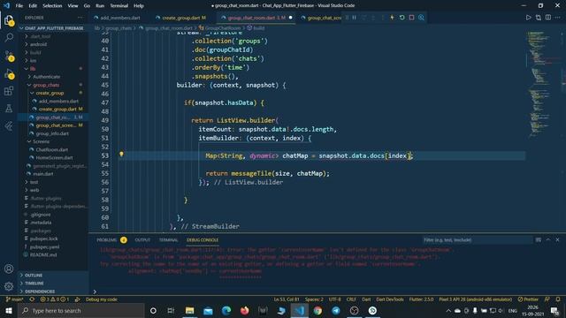Stop the debug session
Viewport: 566px width, 318px height.
coord(411,18)
